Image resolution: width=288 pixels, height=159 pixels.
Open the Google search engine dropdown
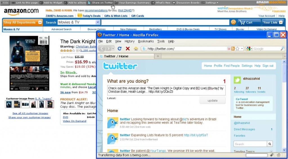coord(249,49)
